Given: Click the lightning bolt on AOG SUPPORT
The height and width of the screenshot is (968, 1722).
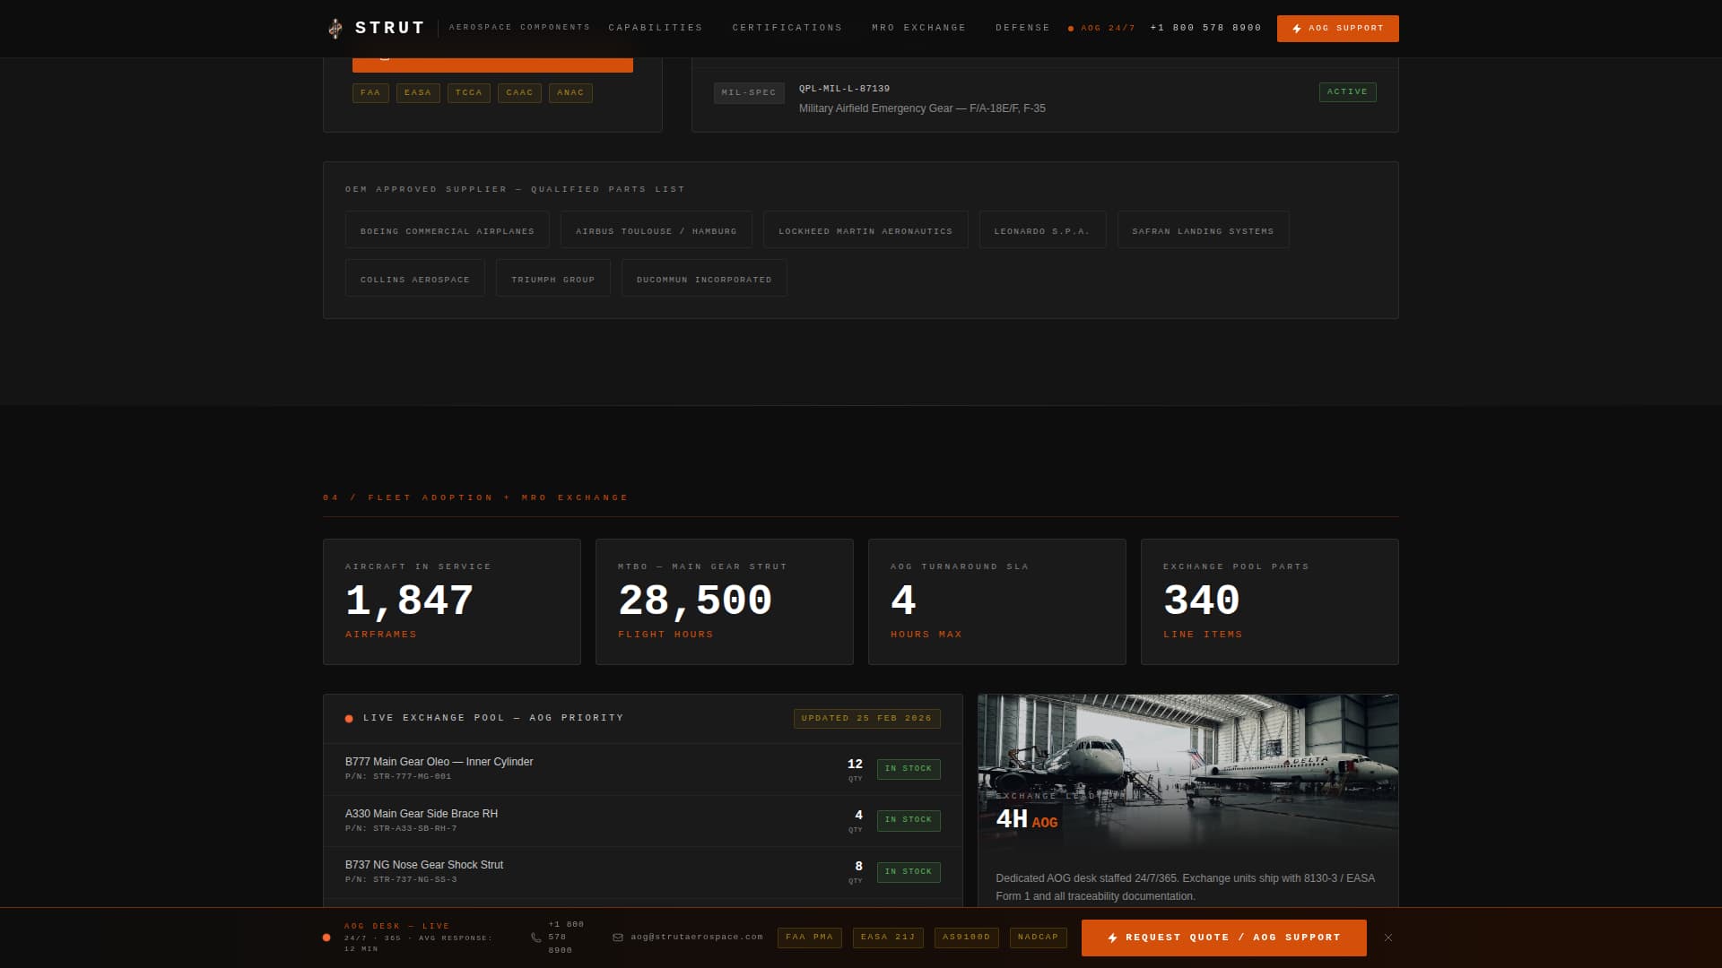Looking at the screenshot, I should (x=1295, y=28).
